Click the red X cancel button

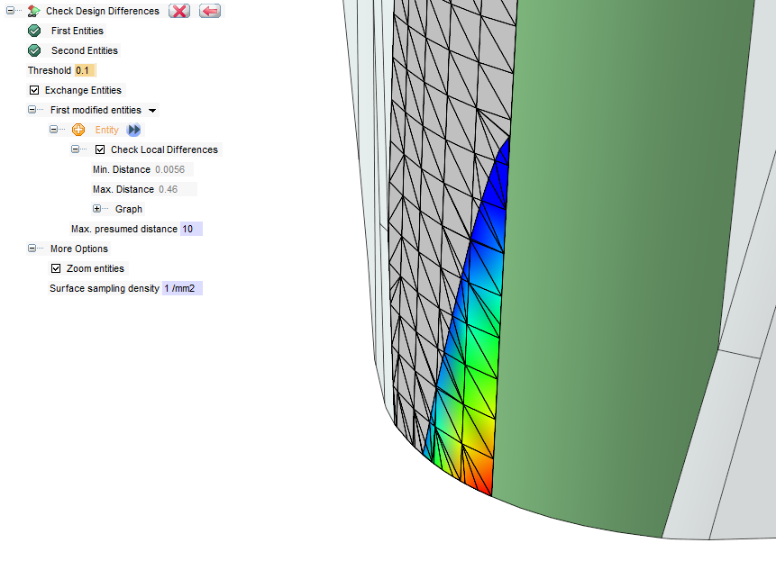(178, 11)
